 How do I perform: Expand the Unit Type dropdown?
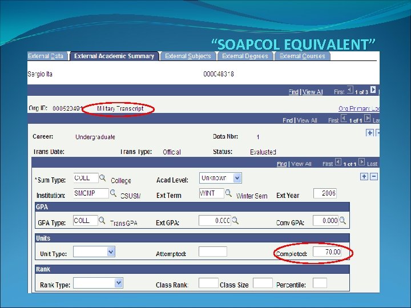tap(111, 252)
